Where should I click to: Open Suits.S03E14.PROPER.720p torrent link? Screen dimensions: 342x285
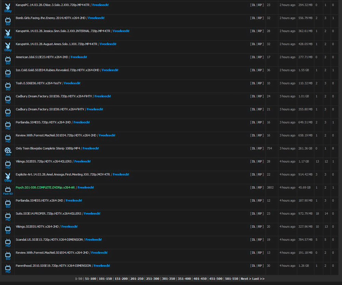(x=49, y=214)
